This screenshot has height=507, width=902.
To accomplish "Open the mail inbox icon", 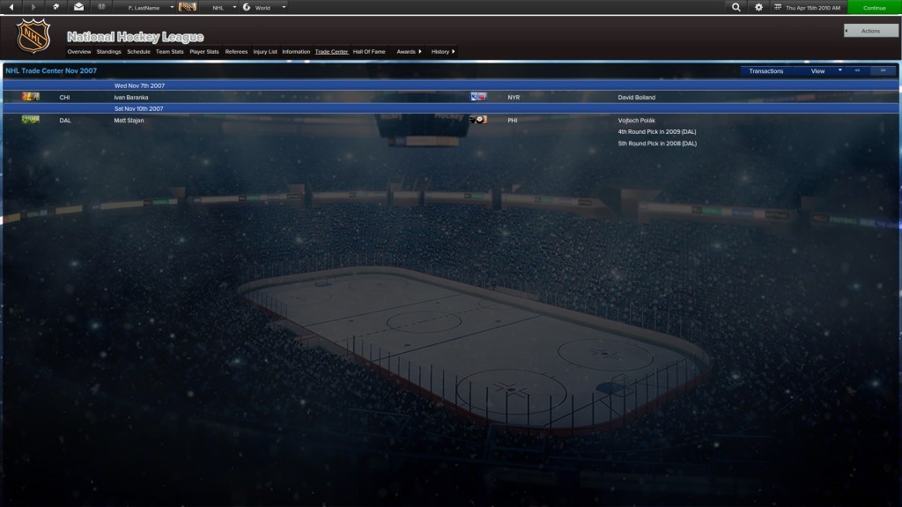I will pyautogui.click(x=78, y=7).
